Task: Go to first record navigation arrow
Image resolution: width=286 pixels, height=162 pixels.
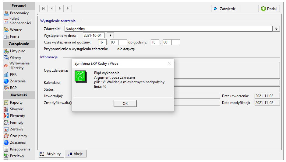Action: click(x=44, y=9)
